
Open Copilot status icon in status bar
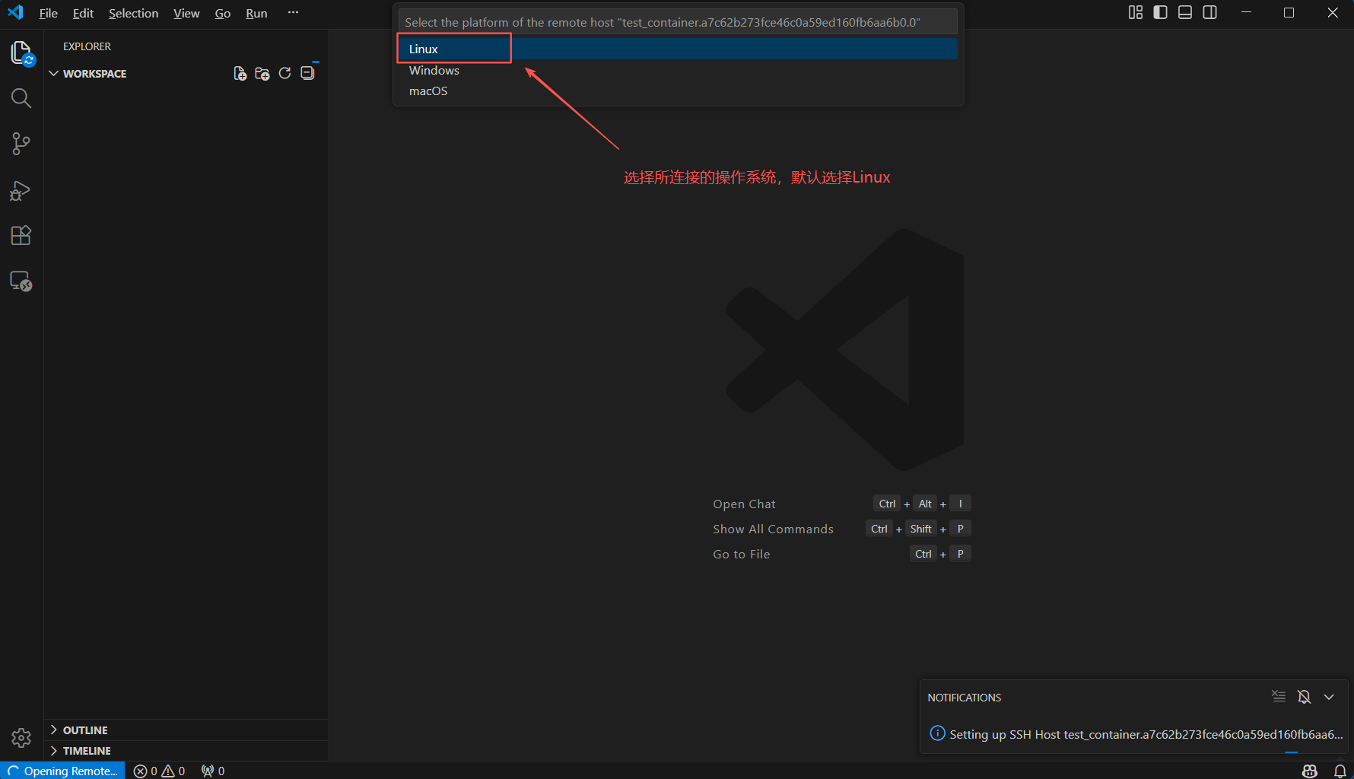(1309, 771)
